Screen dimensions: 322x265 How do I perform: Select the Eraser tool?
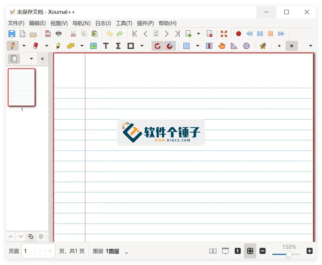[35, 46]
